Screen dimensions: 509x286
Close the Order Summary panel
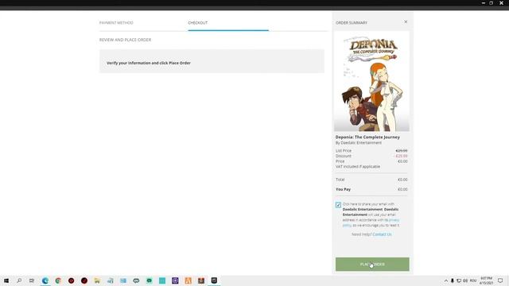coord(406,21)
